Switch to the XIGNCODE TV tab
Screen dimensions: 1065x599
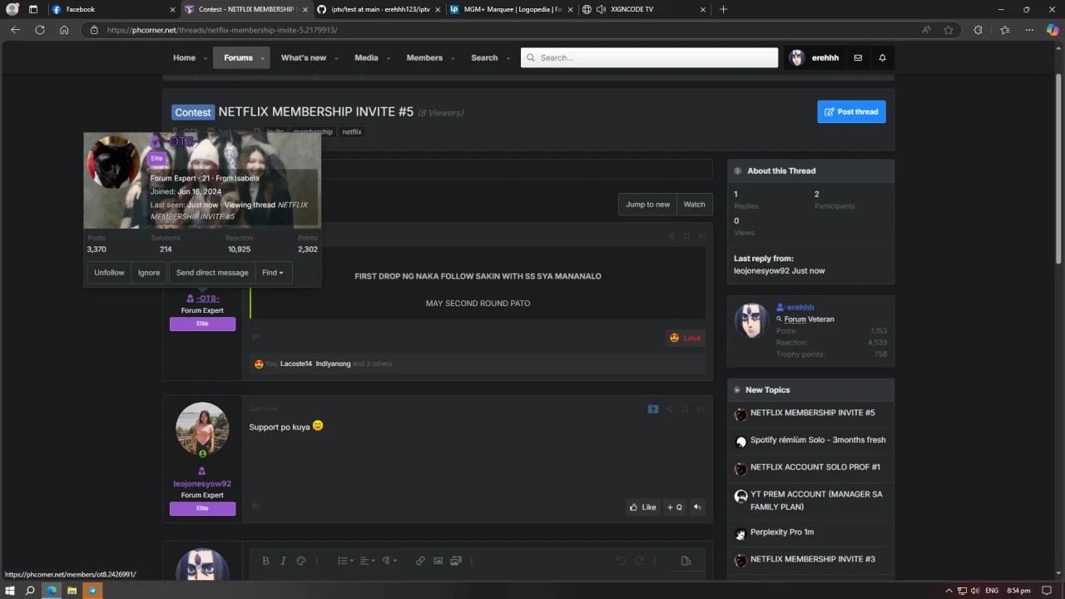(644, 9)
